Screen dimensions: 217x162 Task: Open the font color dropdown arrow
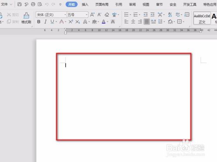[x=108, y=22]
